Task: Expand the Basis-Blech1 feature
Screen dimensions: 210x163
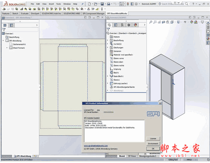Action: click(x=107, y=76)
